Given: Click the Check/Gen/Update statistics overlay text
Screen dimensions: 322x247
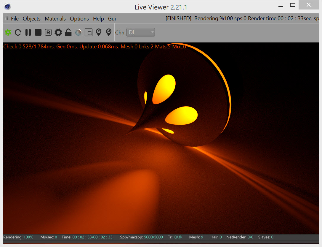Looking at the screenshot, I should 95,47.
